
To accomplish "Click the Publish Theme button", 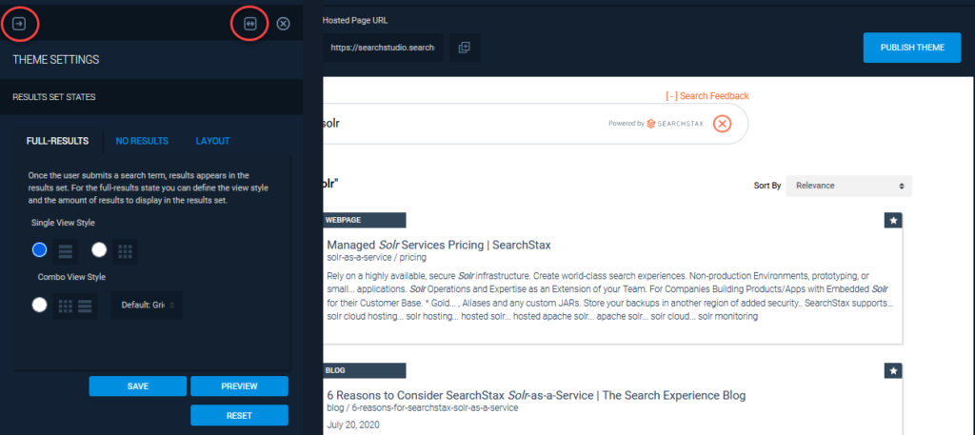I will (912, 48).
